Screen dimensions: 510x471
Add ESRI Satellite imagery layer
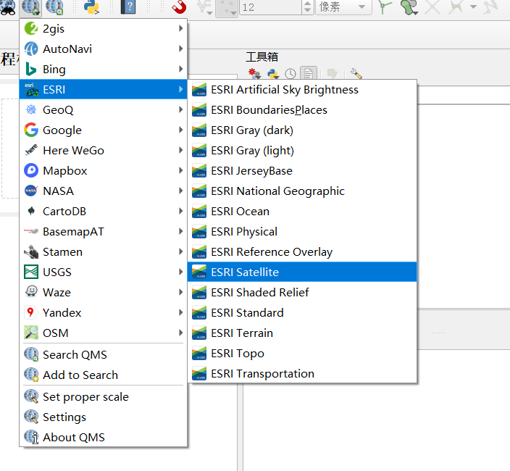point(302,272)
